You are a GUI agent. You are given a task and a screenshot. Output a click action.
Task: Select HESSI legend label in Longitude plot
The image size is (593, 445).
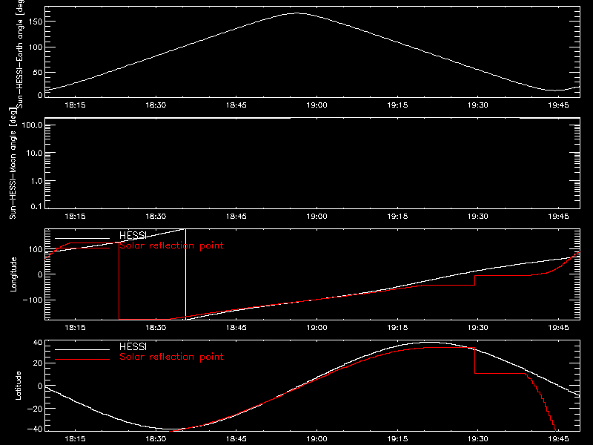coord(133,235)
